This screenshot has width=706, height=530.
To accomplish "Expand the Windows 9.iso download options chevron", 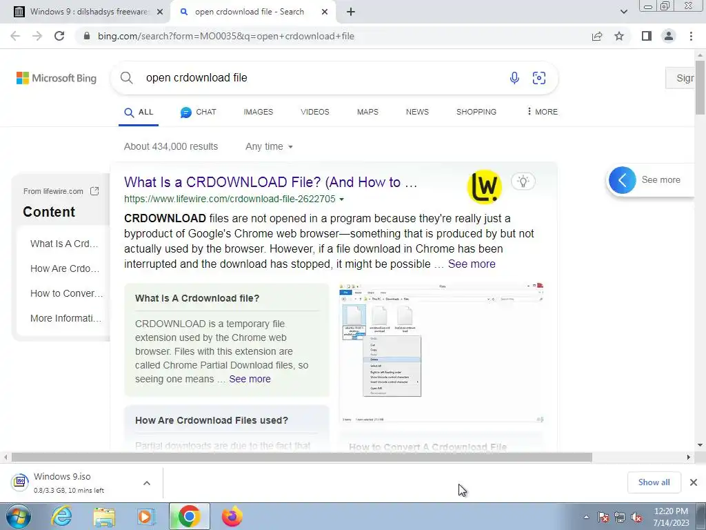I will tap(147, 483).
